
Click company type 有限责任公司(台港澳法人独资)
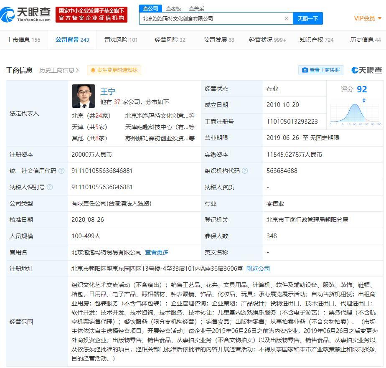pyautogui.click(x=111, y=203)
